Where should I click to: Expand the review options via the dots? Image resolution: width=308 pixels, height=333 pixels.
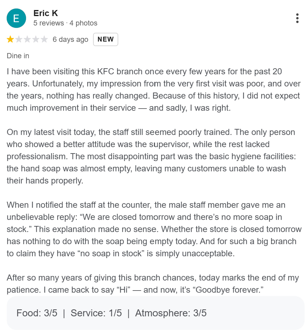point(297,18)
